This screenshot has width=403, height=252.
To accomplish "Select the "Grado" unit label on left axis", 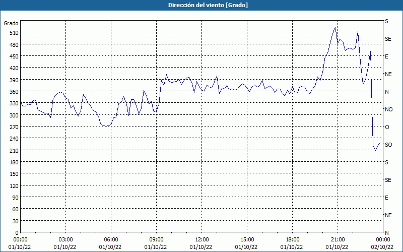I will point(11,23).
